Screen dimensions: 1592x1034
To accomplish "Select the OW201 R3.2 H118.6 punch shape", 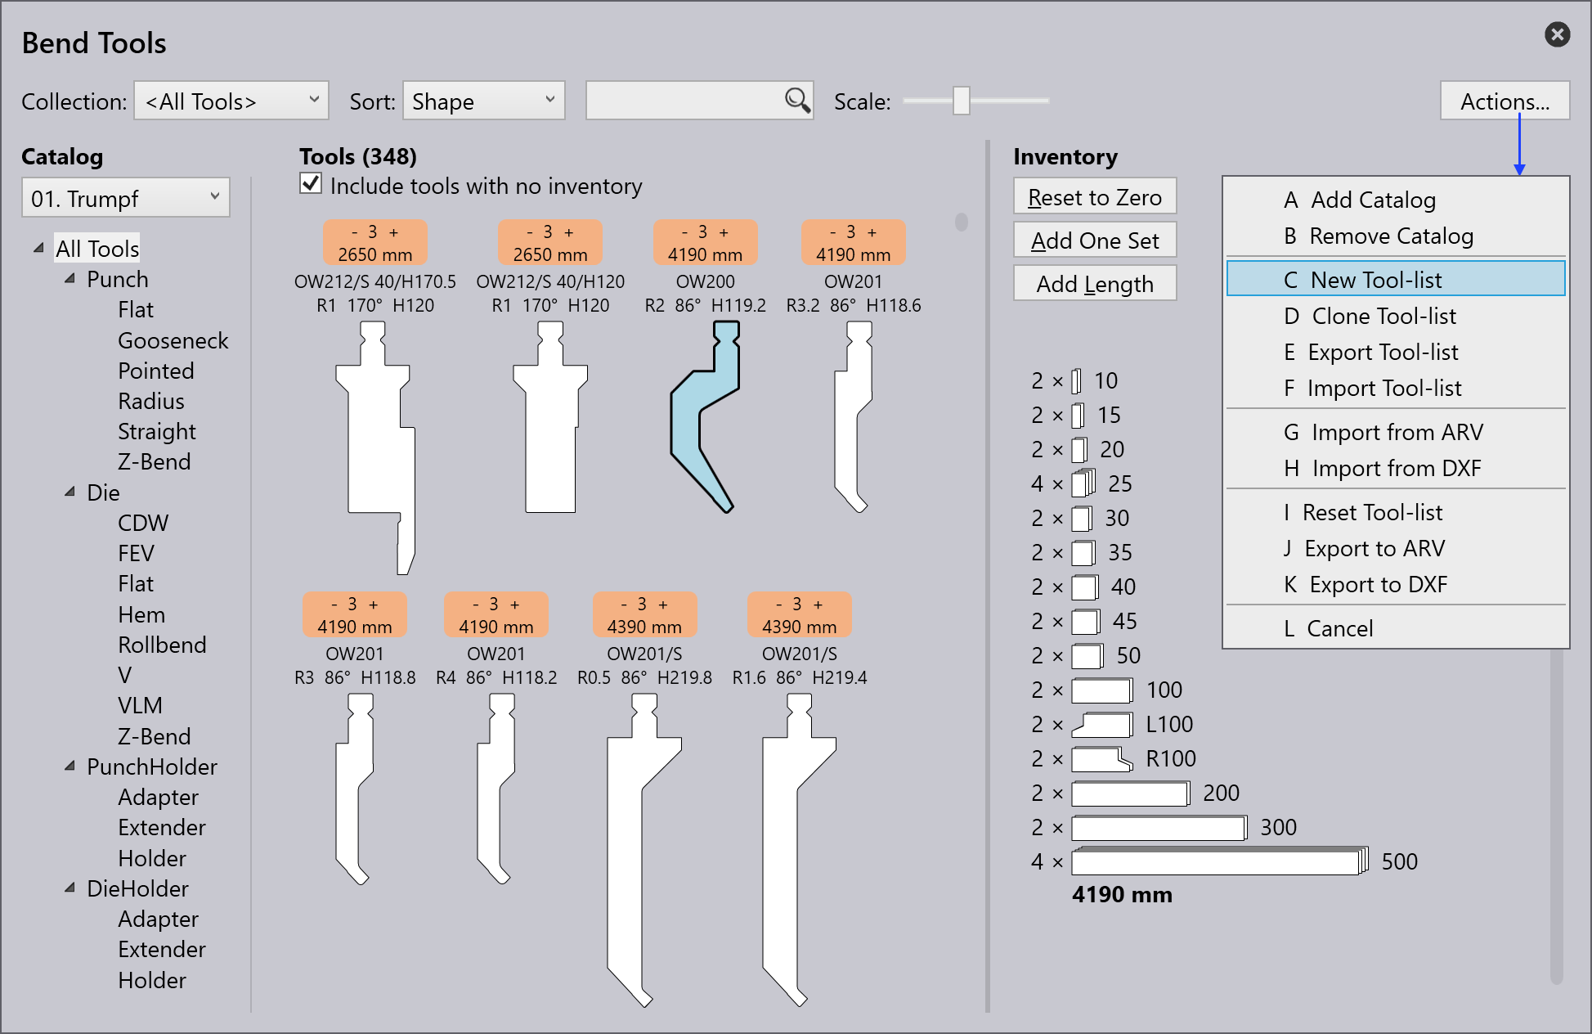I will coord(854,417).
